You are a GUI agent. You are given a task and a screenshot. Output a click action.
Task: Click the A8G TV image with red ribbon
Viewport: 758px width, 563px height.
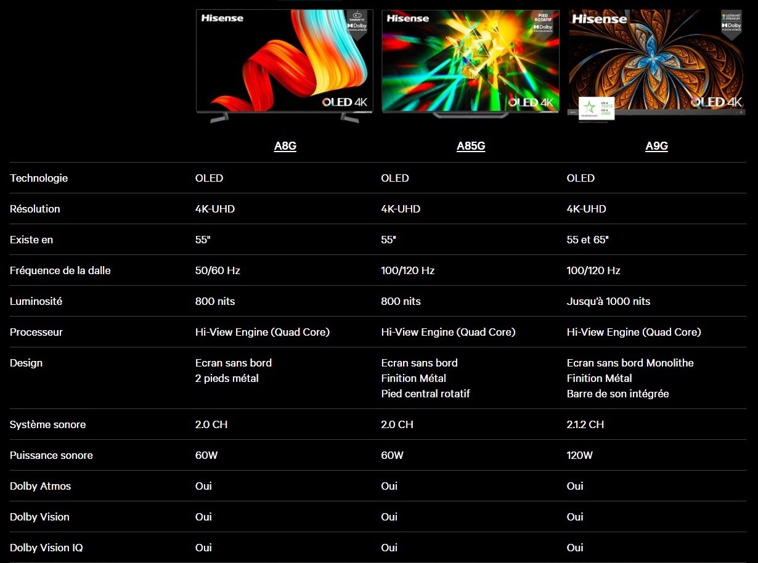pyautogui.click(x=285, y=66)
